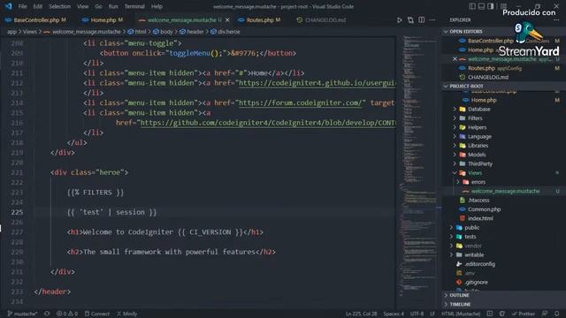Split the editor to the right
This screenshot has width=566, height=318.
pos(421,20)
